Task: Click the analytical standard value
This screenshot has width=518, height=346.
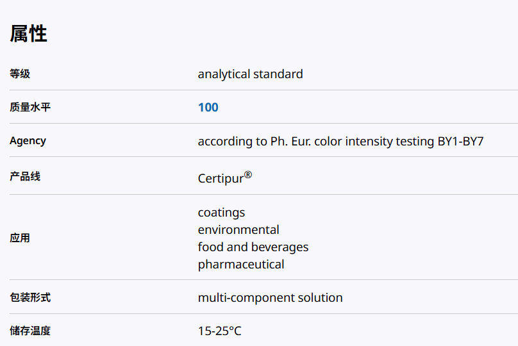Action: (x=250, y=74)
